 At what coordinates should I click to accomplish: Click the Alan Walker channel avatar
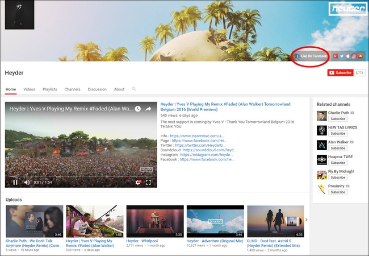pyautogui.click(x=322, y=145)
